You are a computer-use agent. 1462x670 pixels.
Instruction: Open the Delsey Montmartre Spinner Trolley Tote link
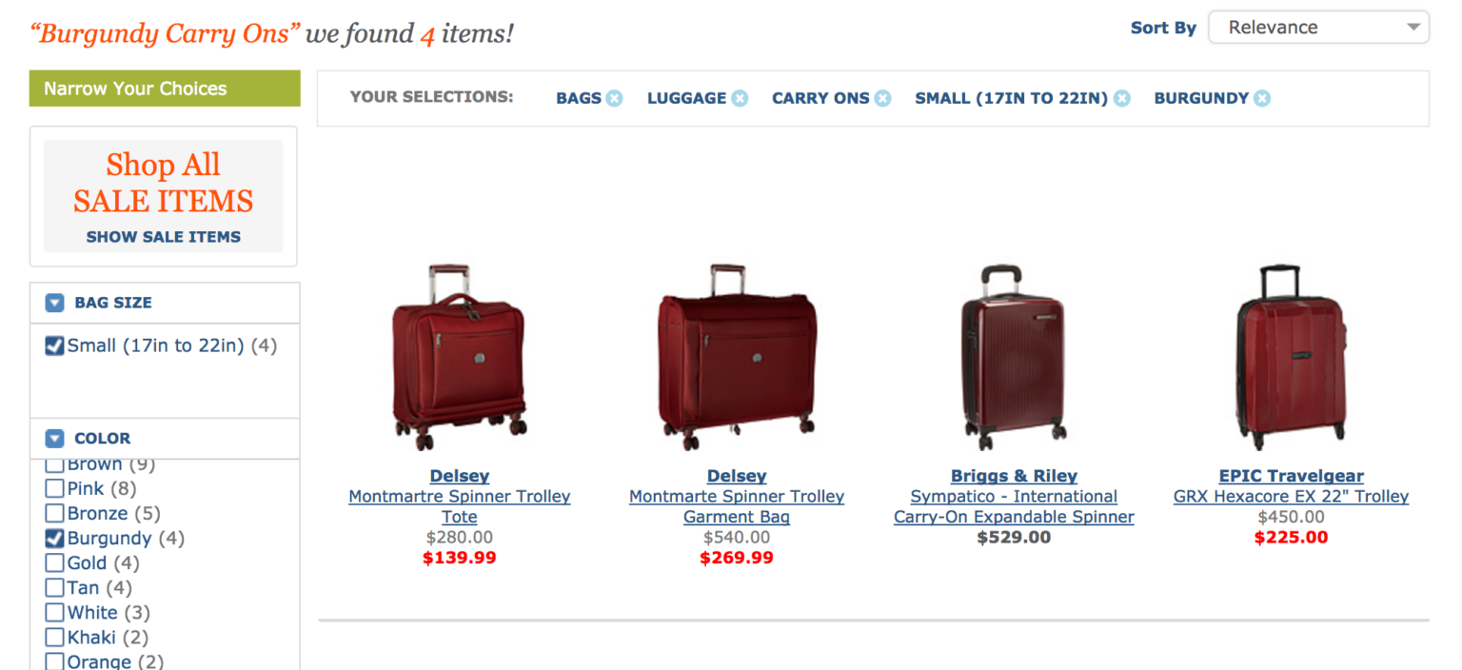tap(460, 496)
